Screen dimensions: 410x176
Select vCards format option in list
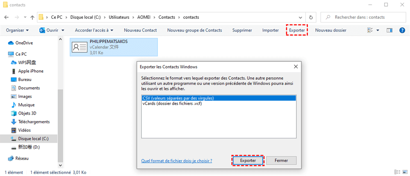point(172,104)
